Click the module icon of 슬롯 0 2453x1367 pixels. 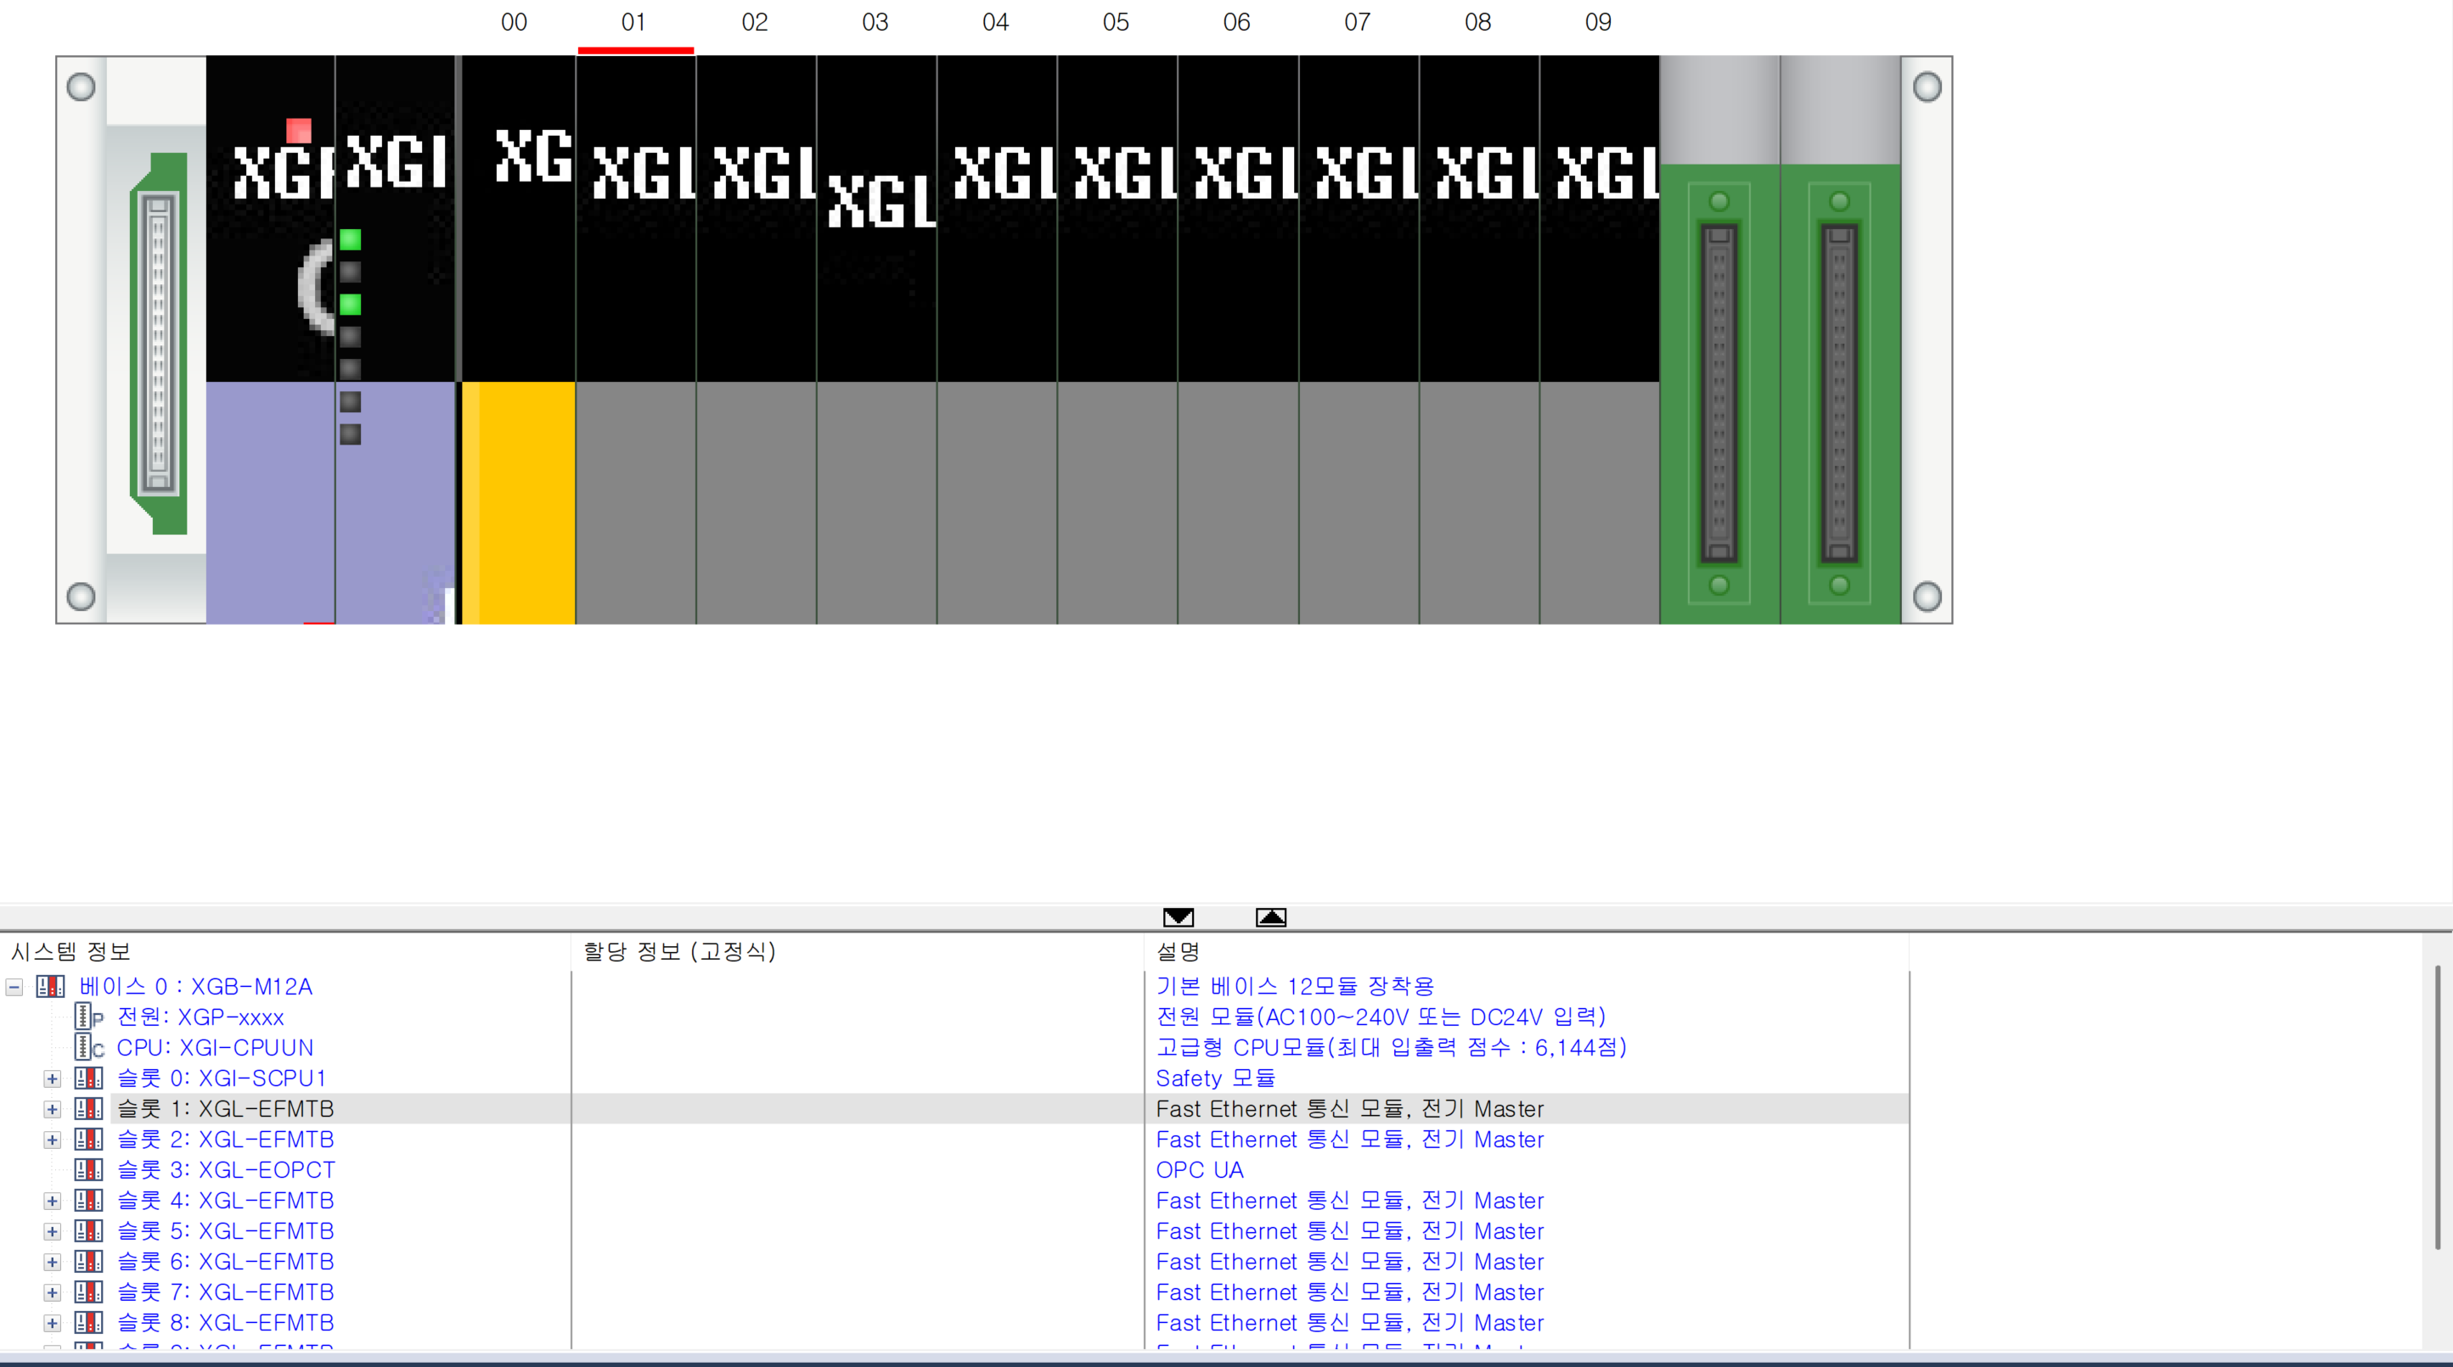pos(88,1078)
